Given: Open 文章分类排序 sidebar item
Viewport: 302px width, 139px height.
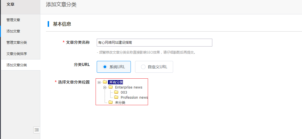Looking at the screenshot, I should point(17,54).
